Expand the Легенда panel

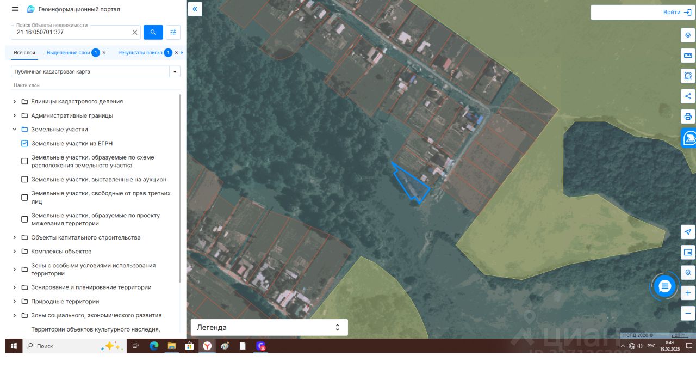[x=269, y=327]
